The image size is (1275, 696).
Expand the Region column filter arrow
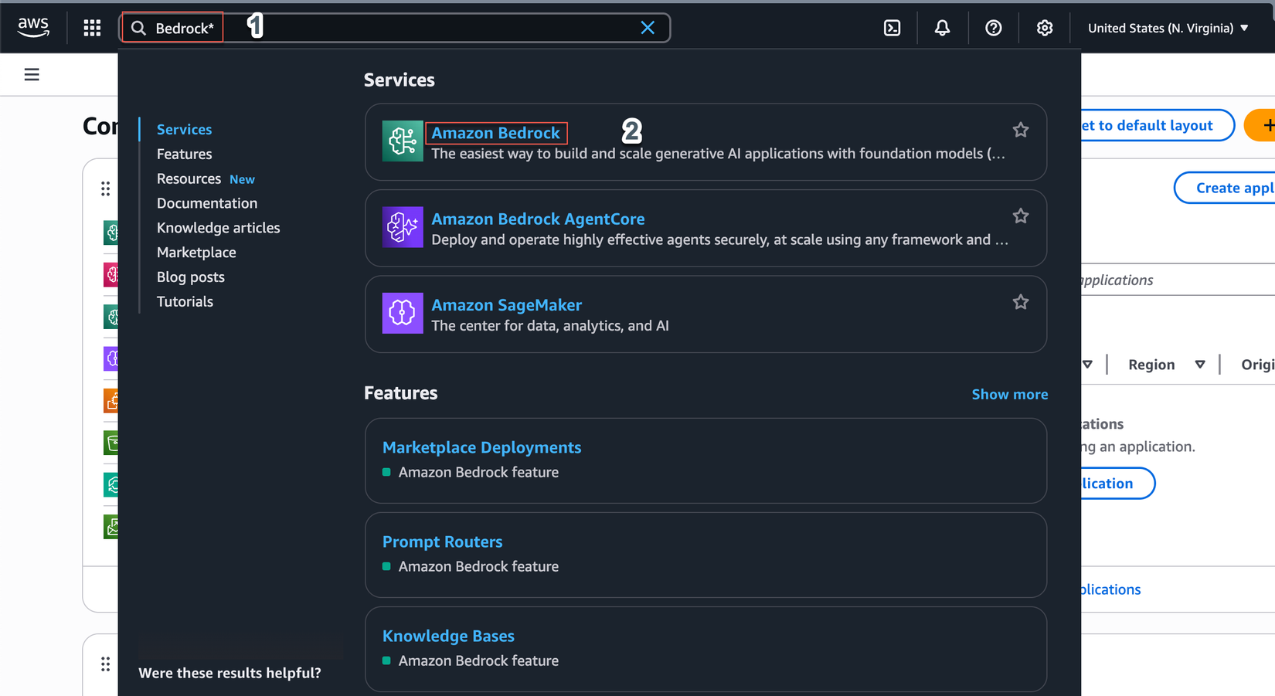pos(1199,365)
